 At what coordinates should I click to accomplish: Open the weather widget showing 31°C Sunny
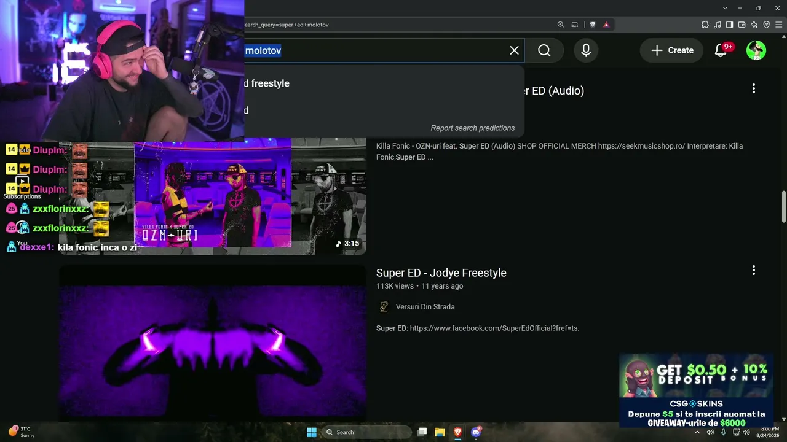click(x=22, y=432)
